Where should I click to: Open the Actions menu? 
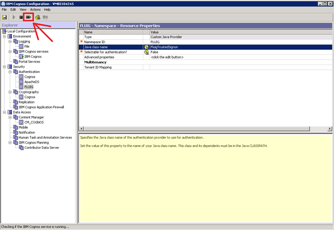click(35, 10)
